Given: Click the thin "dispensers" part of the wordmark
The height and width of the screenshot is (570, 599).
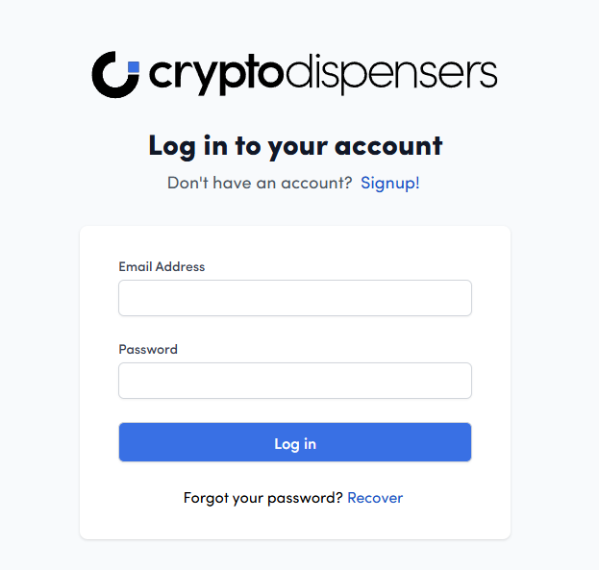Looking at the screenshot, I should pyautogui.click(x=391, y=74).
